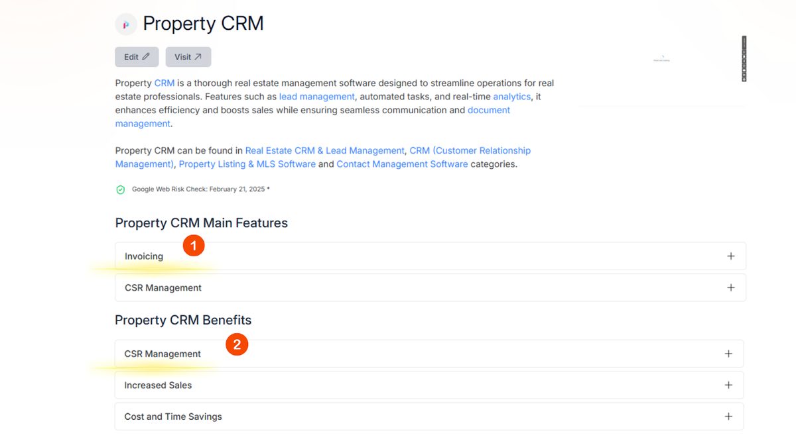Expand the Cost and Time Savings benefit
The height and width of the screenshot is (447, 796).
coord(728,417)
